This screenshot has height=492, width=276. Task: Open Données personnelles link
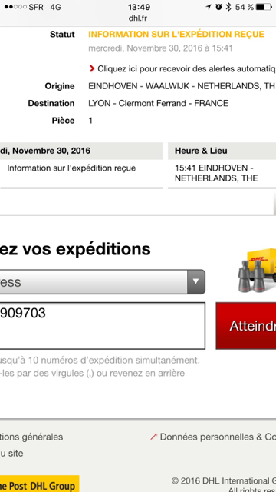[218, 437]
